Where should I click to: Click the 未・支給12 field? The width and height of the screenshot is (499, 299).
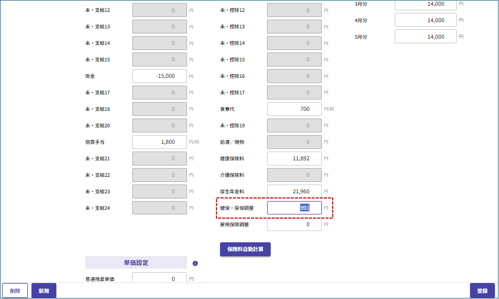[159, 10]
